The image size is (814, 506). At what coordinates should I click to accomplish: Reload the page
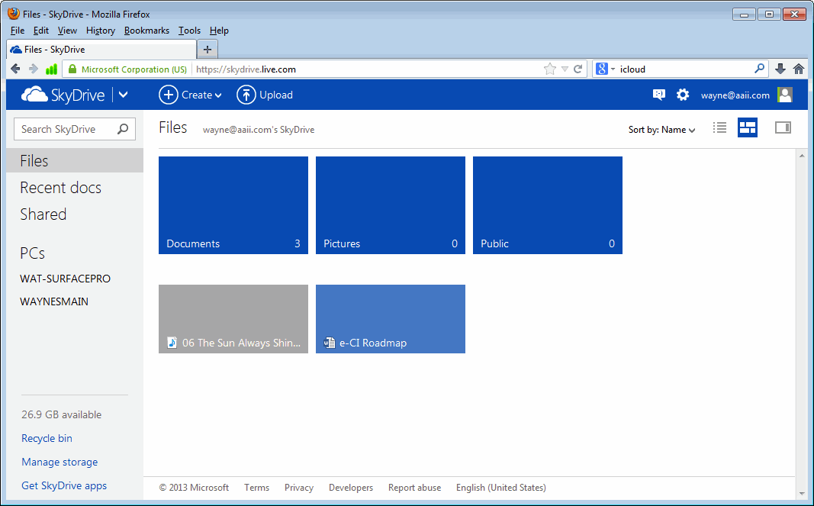point(578,69)
